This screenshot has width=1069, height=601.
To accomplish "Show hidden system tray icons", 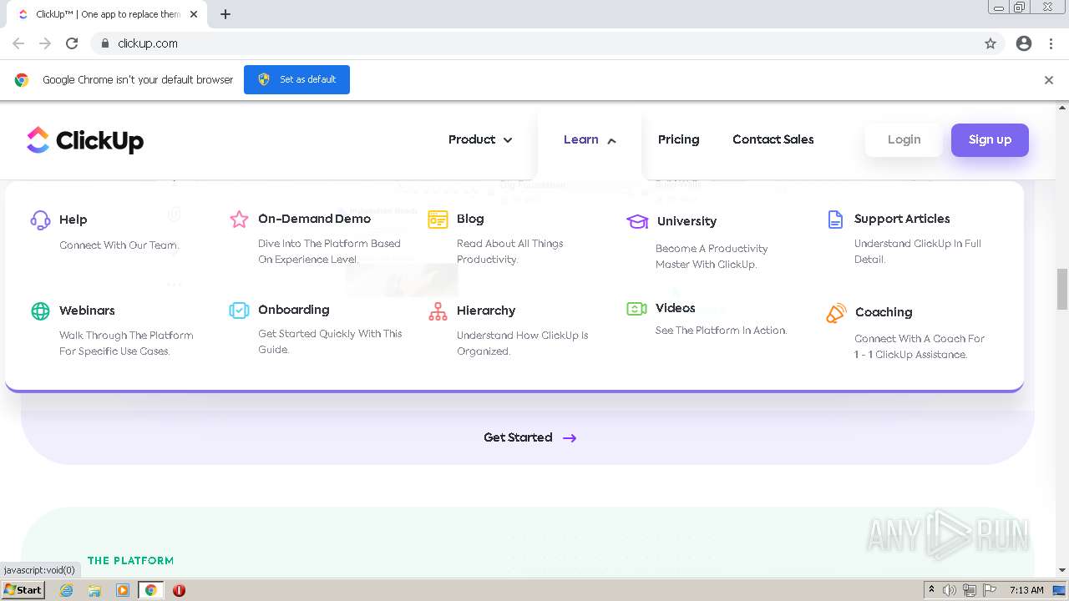I will (x=931, y=590).
